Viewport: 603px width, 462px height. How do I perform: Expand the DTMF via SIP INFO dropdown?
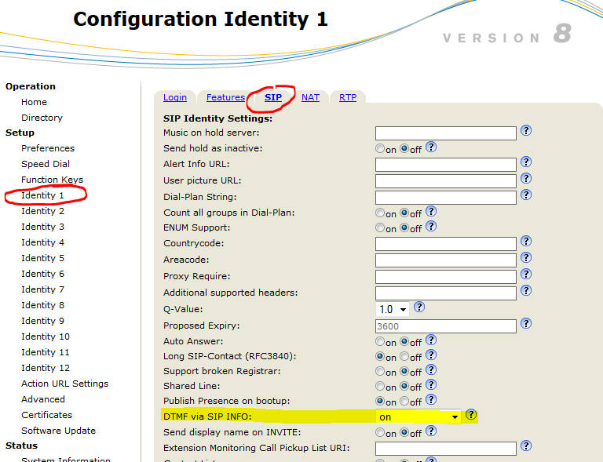418,417
